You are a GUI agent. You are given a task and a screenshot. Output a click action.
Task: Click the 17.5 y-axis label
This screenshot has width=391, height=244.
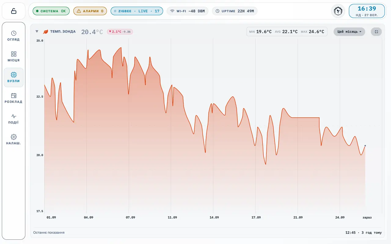[x=40, y=211]
